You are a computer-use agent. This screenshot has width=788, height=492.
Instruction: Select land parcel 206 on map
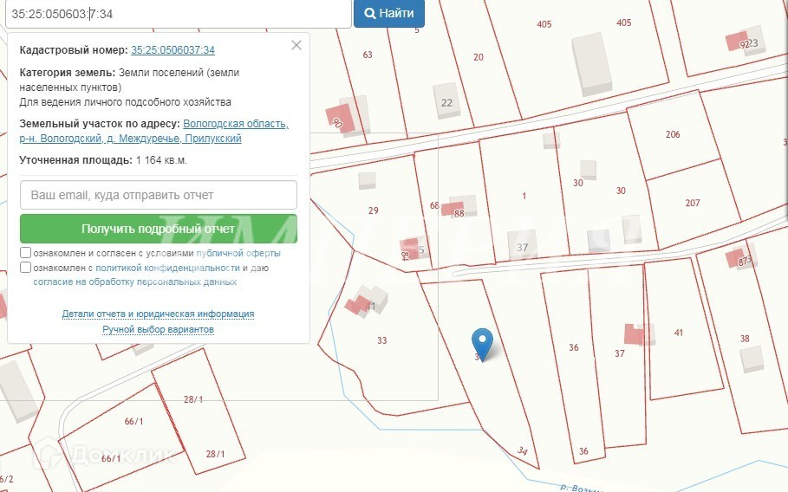coord(673,134)
